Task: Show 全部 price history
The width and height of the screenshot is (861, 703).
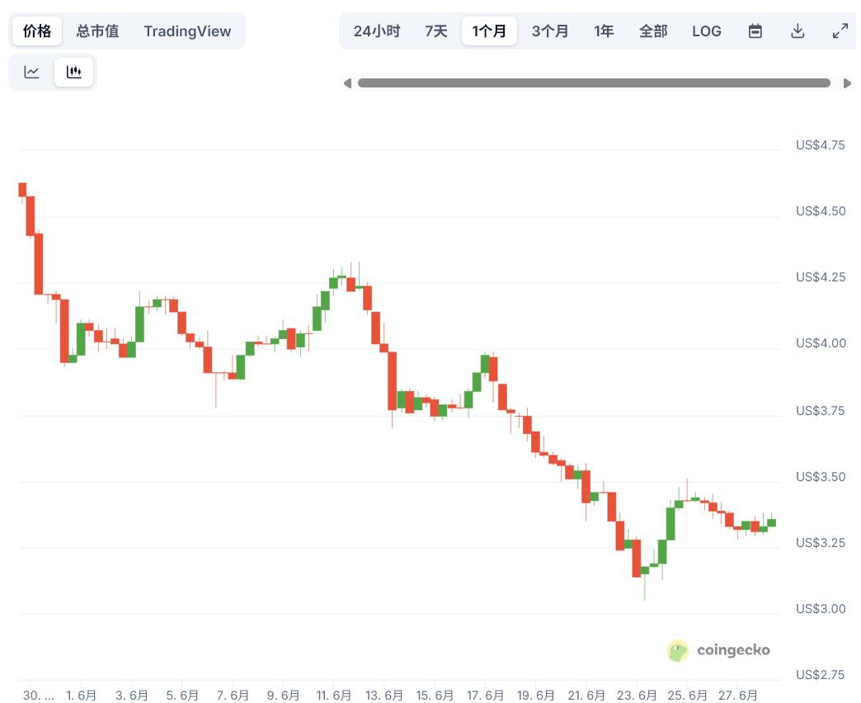Action: tap(653, 31)
